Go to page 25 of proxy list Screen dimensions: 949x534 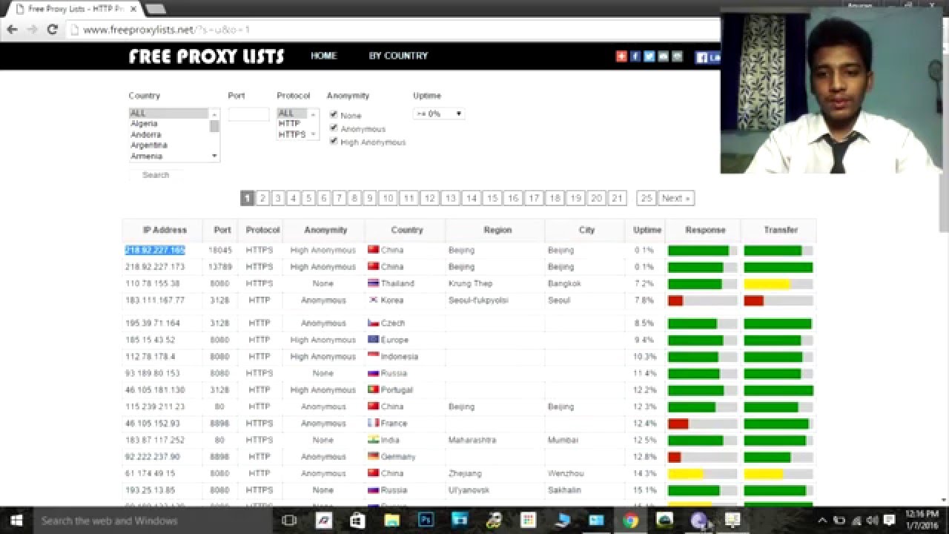coord(647,198)
